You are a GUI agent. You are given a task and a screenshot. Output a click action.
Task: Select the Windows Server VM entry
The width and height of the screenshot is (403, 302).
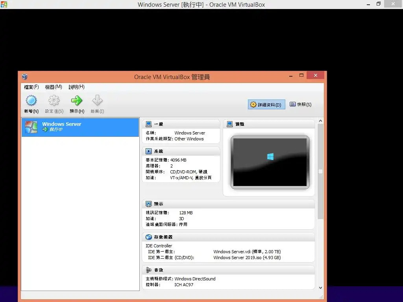(x=80, y=127)
